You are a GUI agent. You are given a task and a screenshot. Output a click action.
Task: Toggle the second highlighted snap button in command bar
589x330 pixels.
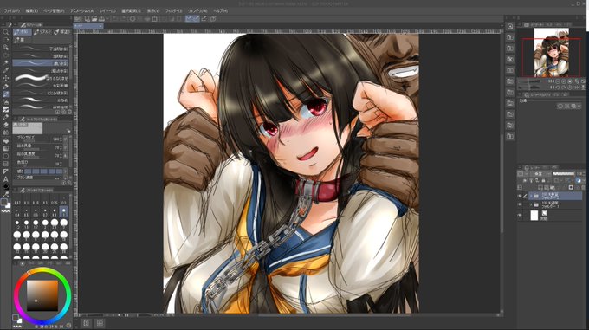[x=196, y=19]
